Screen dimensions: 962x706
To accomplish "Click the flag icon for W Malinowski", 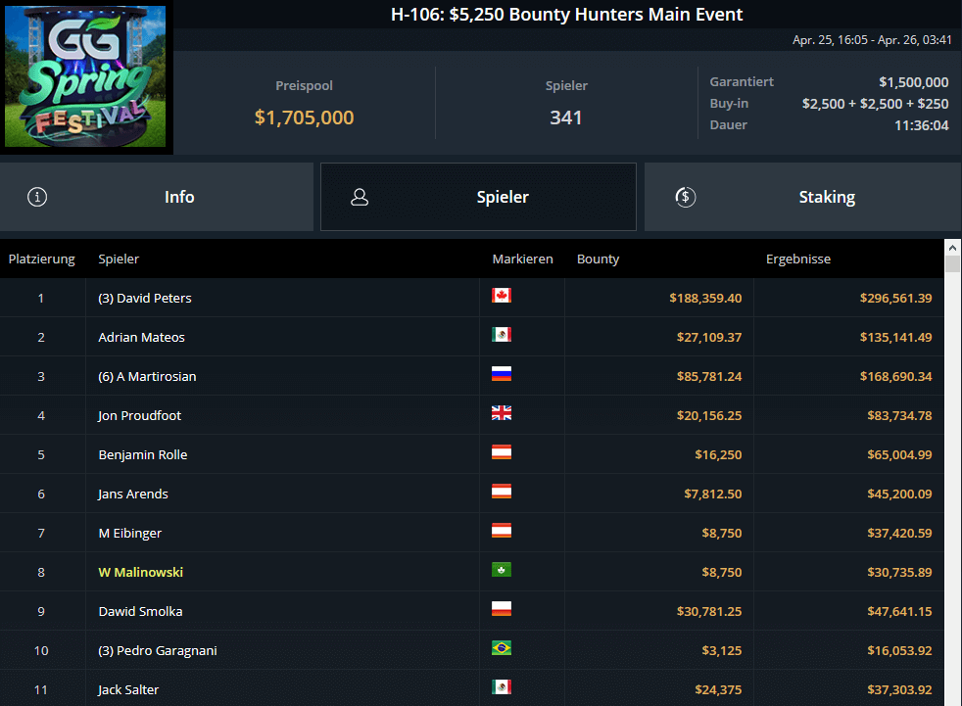I will (x=502, y=570).
